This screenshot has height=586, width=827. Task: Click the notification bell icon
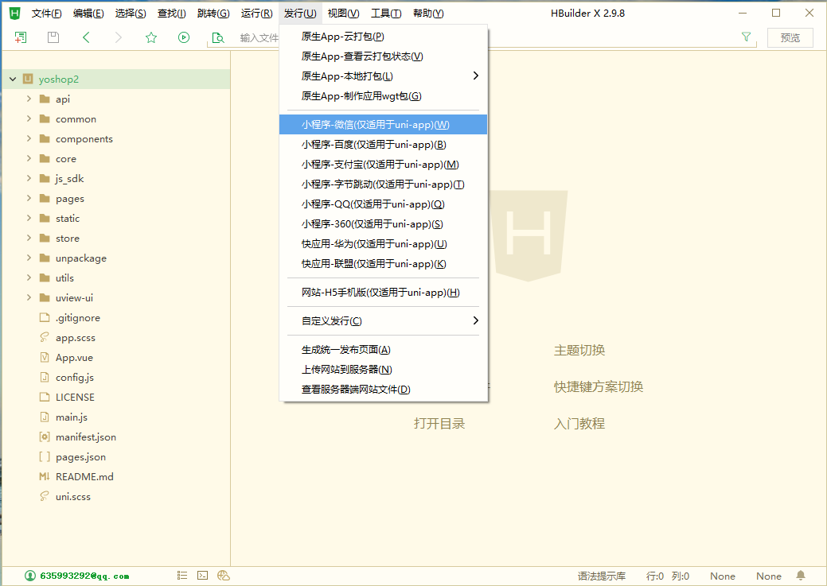coord(801,576)
